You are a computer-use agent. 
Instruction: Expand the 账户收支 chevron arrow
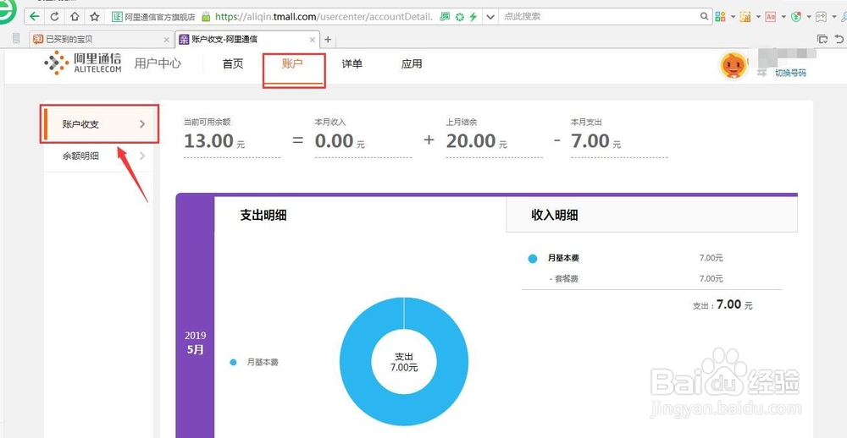point(142,124)
